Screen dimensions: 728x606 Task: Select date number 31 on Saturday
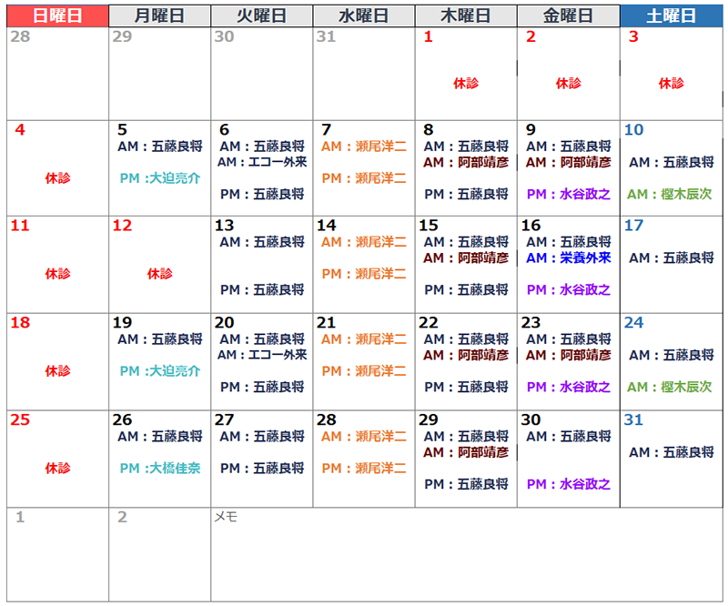tap(634, 420)
